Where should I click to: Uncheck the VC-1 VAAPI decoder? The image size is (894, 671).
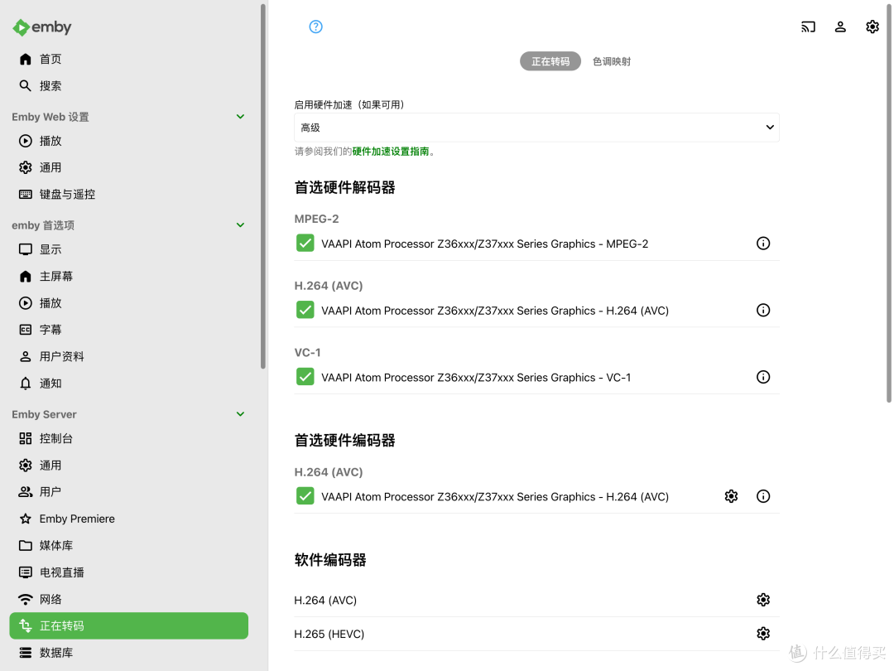pos(305,377)
